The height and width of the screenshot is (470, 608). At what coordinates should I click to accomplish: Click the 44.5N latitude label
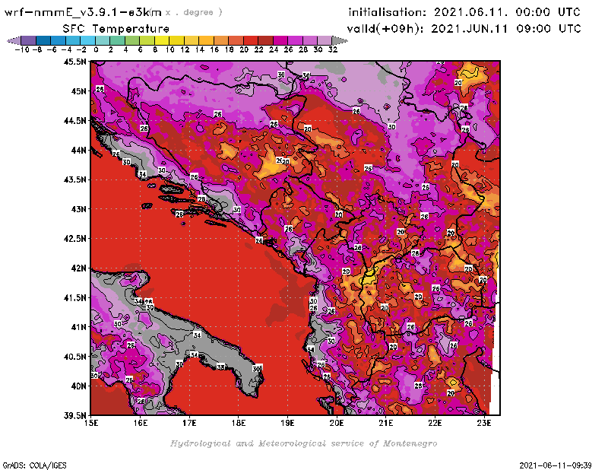tap(74, 121)
